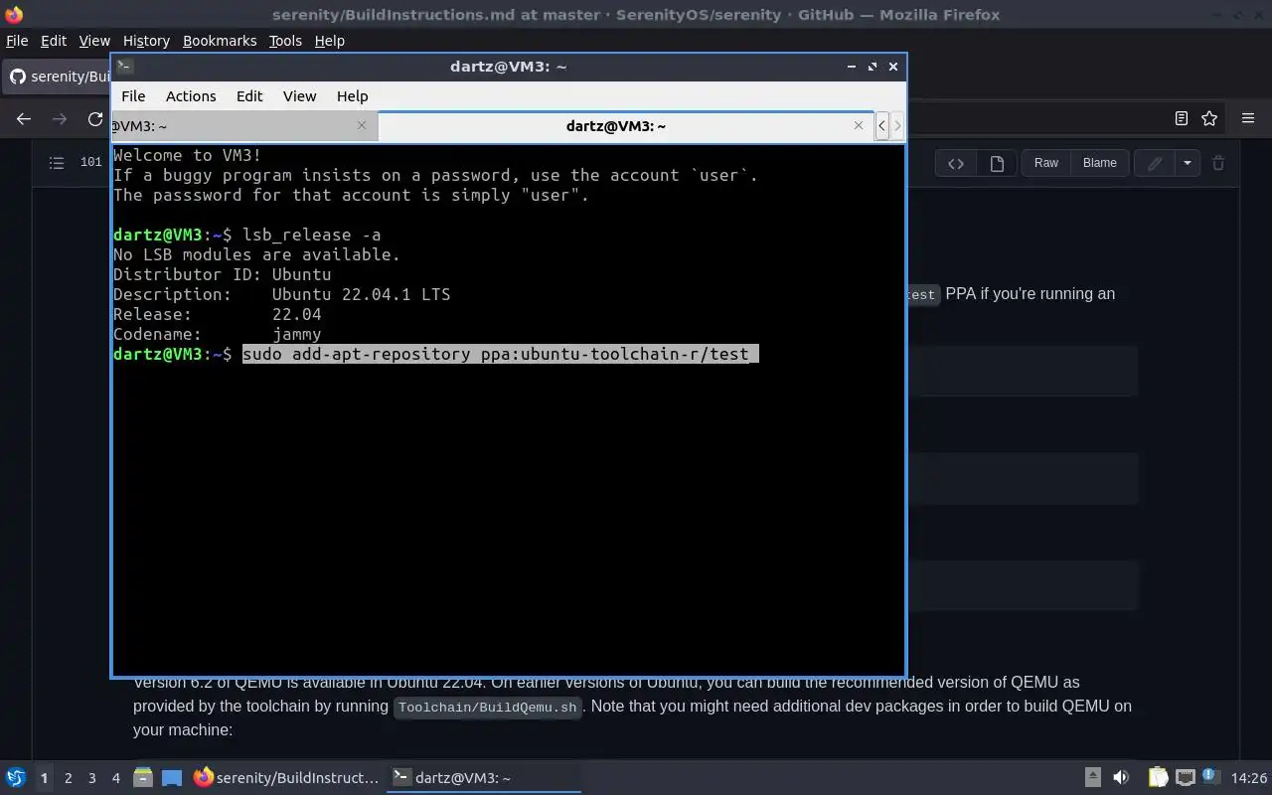Click the Ubuntu 22.04.1 LTS description text

[x=361, y=294]
